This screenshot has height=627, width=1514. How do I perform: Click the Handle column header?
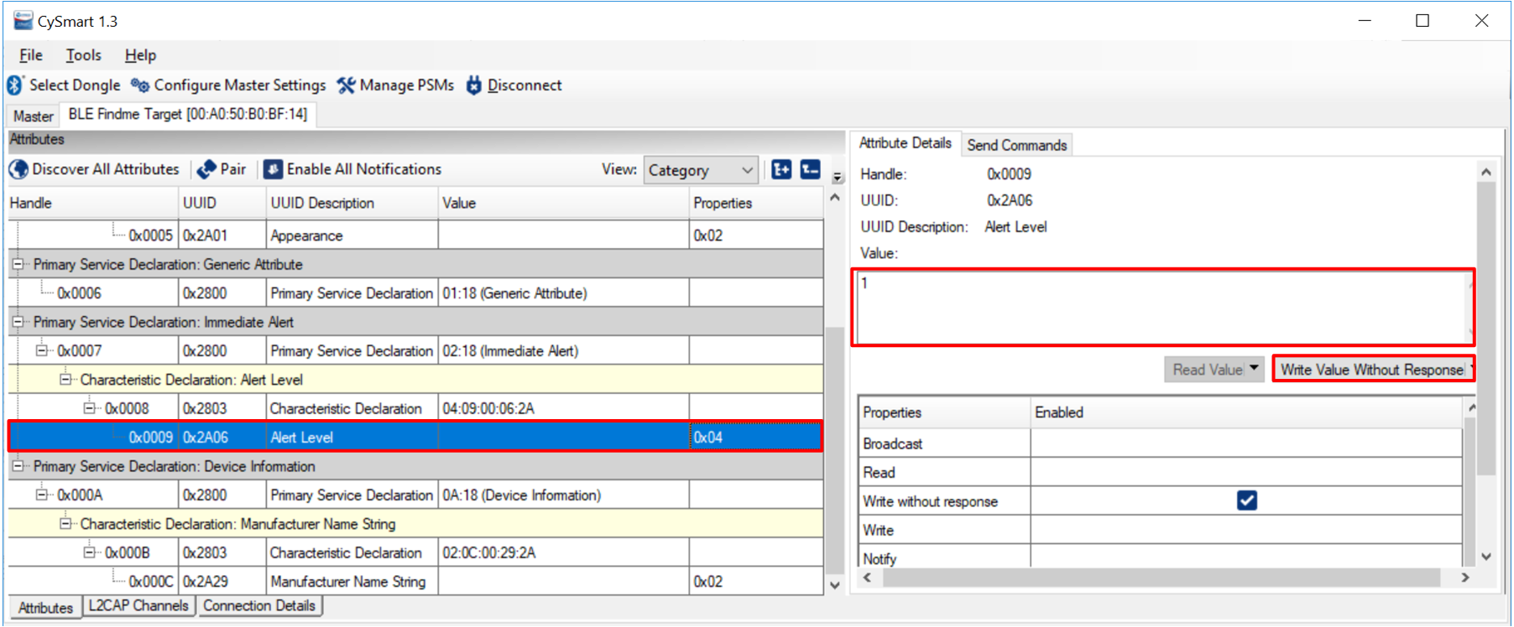coord(93,204)
